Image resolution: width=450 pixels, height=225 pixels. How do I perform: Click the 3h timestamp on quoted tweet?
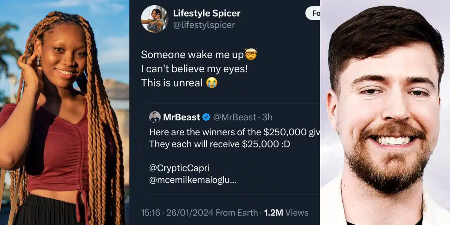coord(267,117)
